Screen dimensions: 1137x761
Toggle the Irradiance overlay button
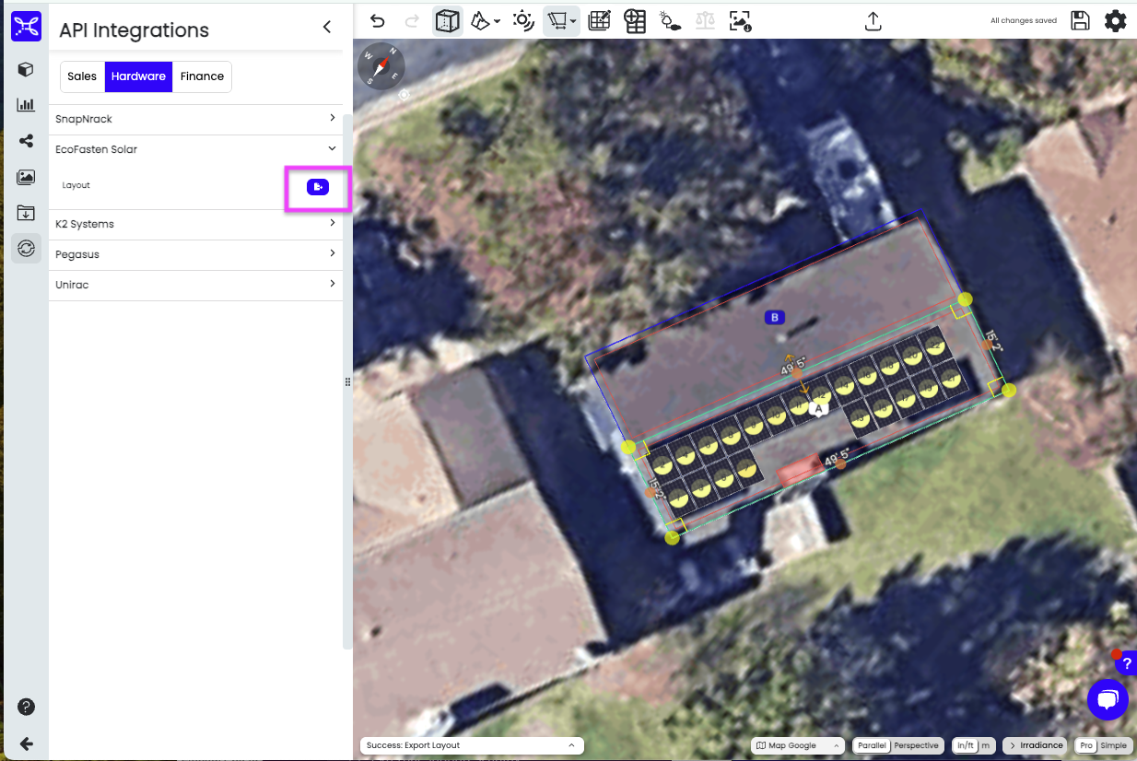point(1036,745)
